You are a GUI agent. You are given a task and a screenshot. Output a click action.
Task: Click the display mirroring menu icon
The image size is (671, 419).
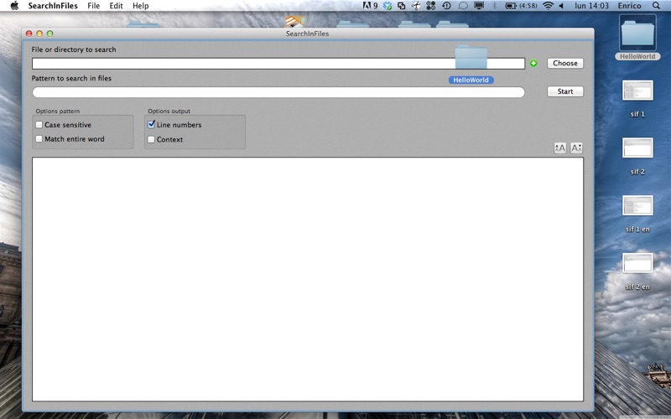pyautogui.click(x=479, y=6)
